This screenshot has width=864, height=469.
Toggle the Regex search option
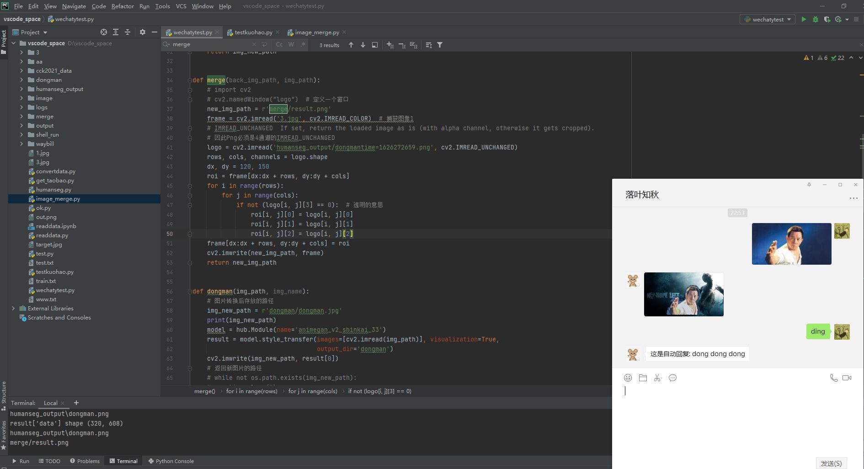point(303,44)
